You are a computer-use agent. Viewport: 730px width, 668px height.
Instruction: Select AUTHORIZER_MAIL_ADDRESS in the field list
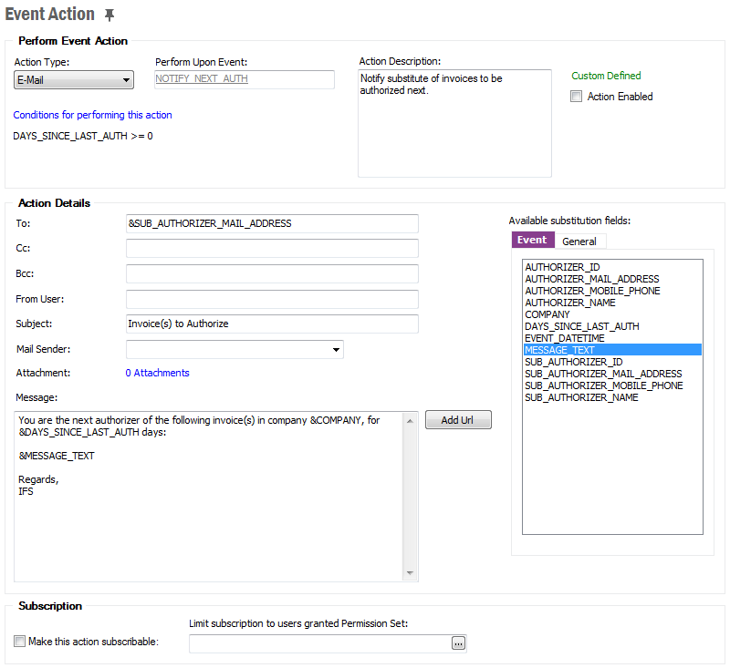coord(591,279)
